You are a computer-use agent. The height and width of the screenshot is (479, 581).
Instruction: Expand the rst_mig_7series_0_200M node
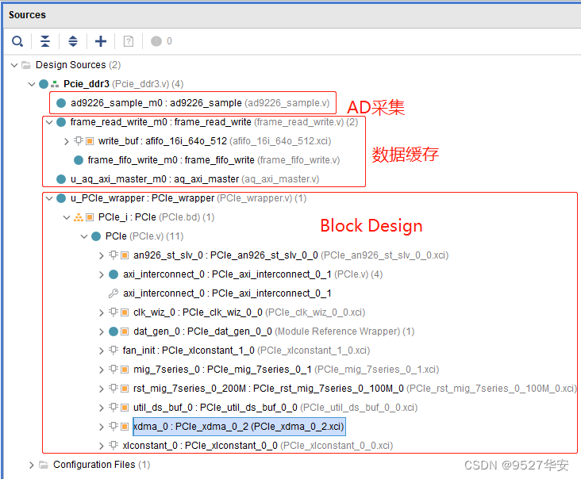[101, 389]
